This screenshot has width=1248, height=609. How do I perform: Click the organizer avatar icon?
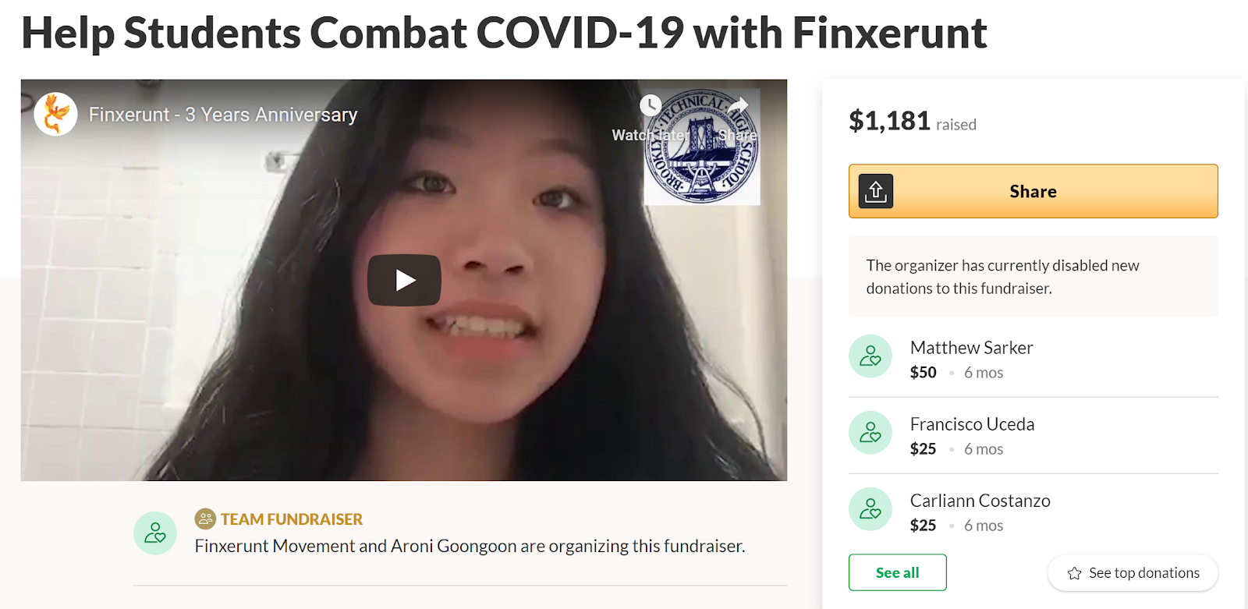pyautogui.click(x=155, y=533)
